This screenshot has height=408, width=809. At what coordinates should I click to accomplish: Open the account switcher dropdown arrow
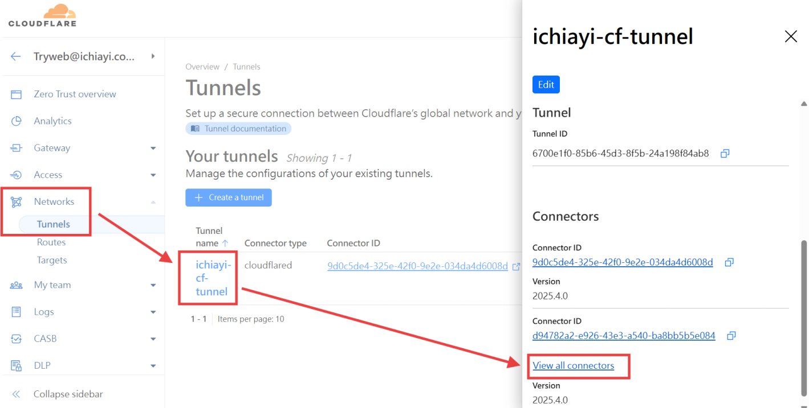[153, 56]
